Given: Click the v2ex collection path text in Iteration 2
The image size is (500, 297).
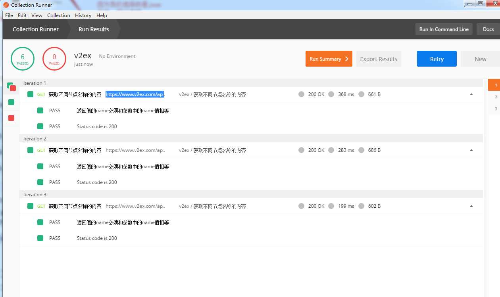Looking at the screenshot, I should coord(212,150).
